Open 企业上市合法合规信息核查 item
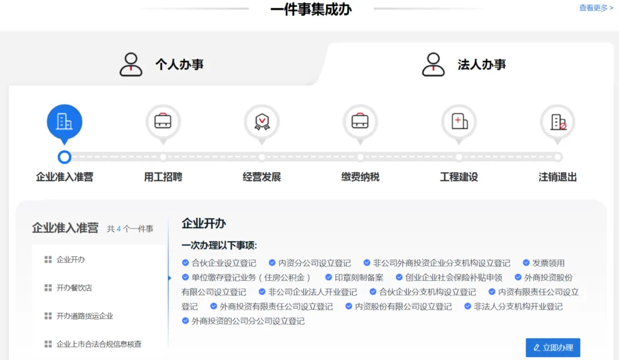Viewport: 619px width, 360px height. pos(99,344)
